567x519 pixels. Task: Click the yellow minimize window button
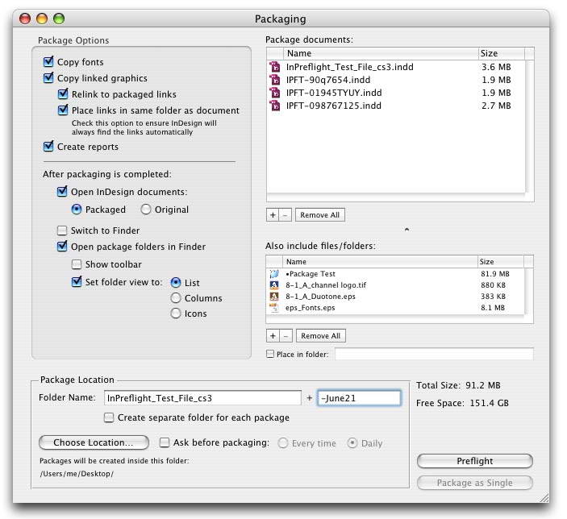point(42,19)
